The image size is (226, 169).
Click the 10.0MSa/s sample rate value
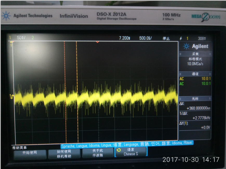(x=195, y=64)
